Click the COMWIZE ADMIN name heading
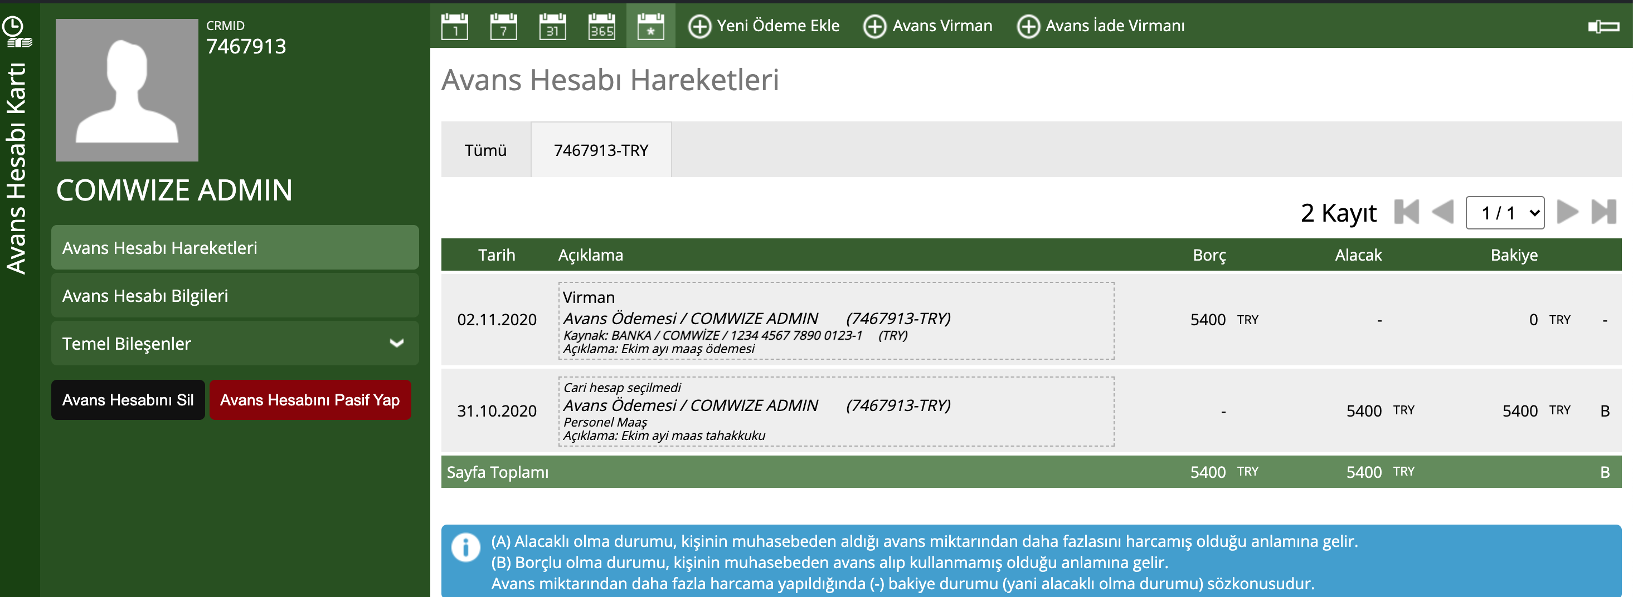 pyautogui.click(x=174, y=191)
